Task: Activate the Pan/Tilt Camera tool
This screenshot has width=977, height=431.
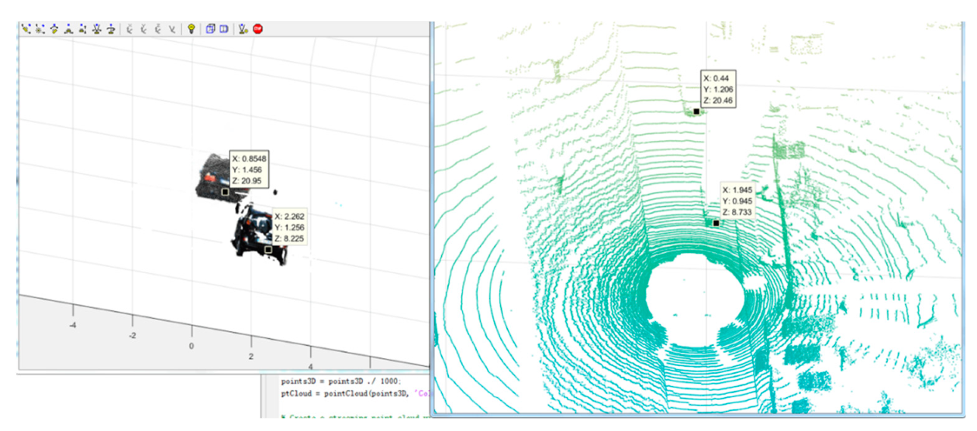Action: (x=54, y=29)
